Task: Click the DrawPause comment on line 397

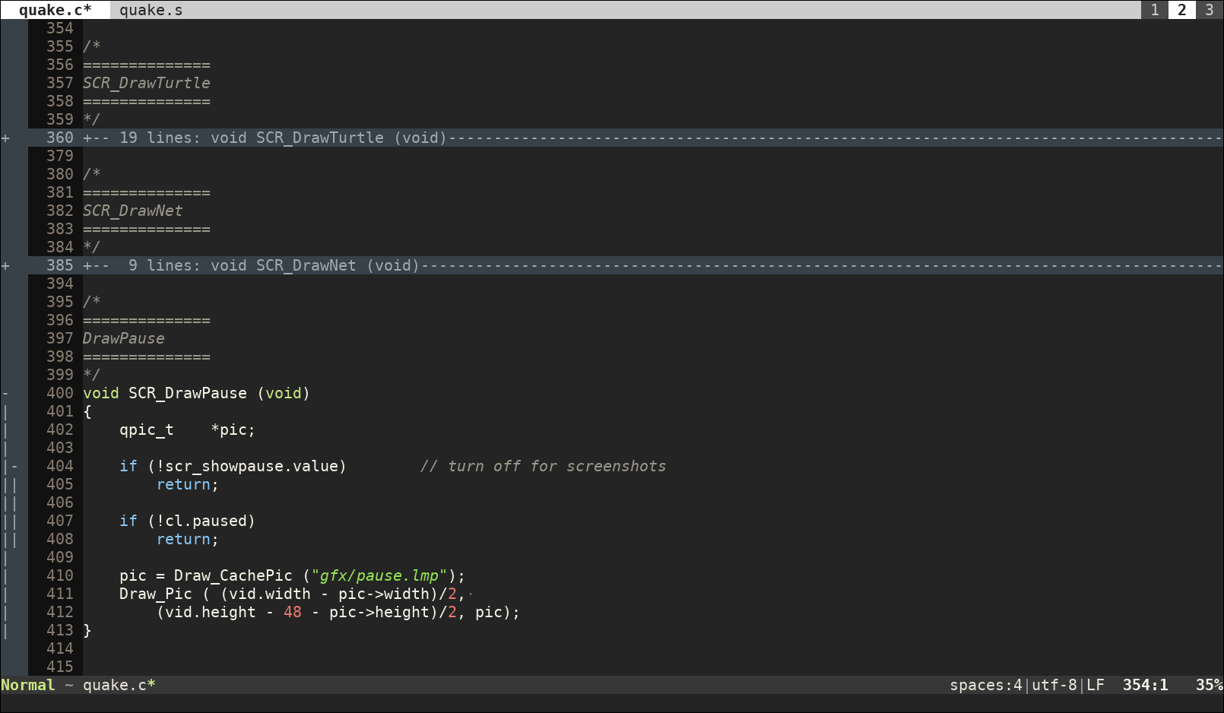Action: 124,338
